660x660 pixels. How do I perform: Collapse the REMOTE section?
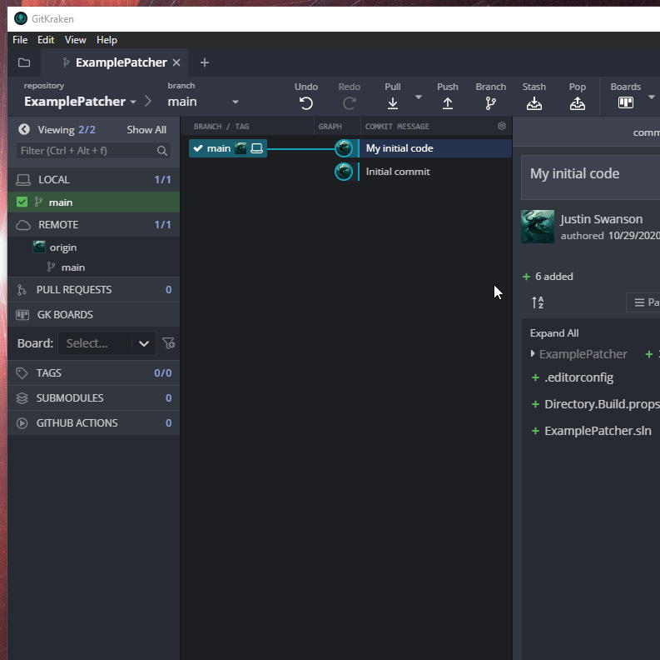coord(93,225)
